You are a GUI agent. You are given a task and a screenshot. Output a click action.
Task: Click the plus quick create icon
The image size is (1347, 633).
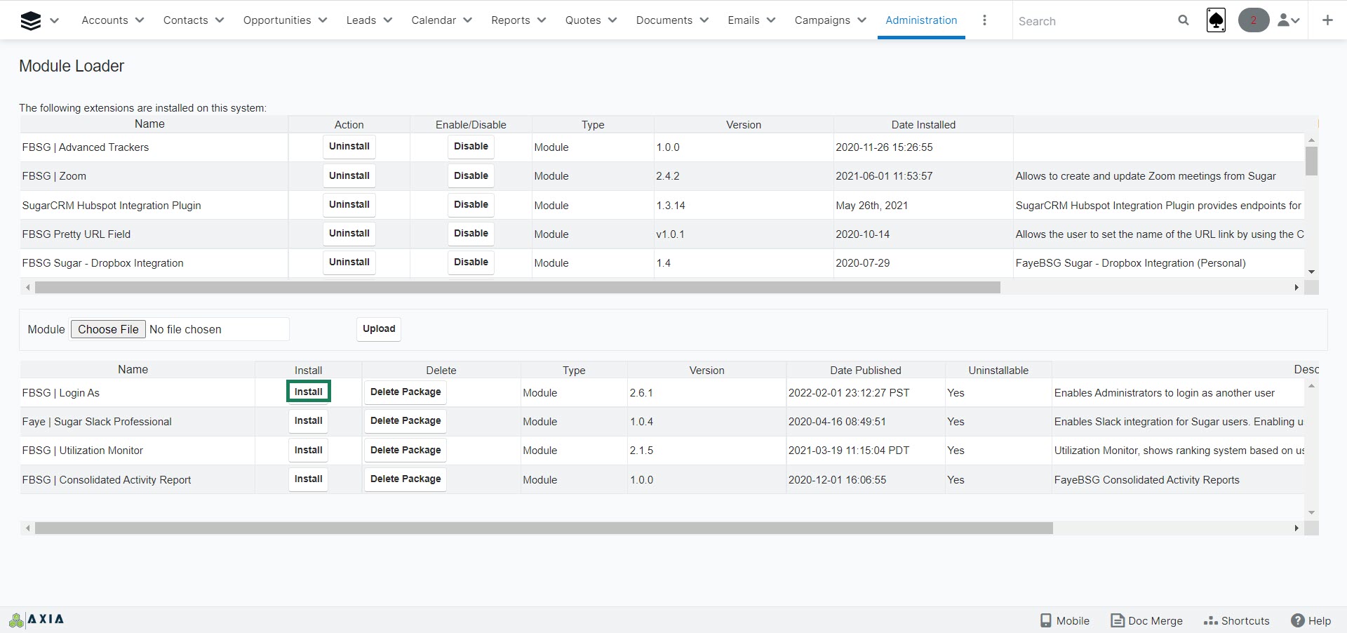point(1327,20)
